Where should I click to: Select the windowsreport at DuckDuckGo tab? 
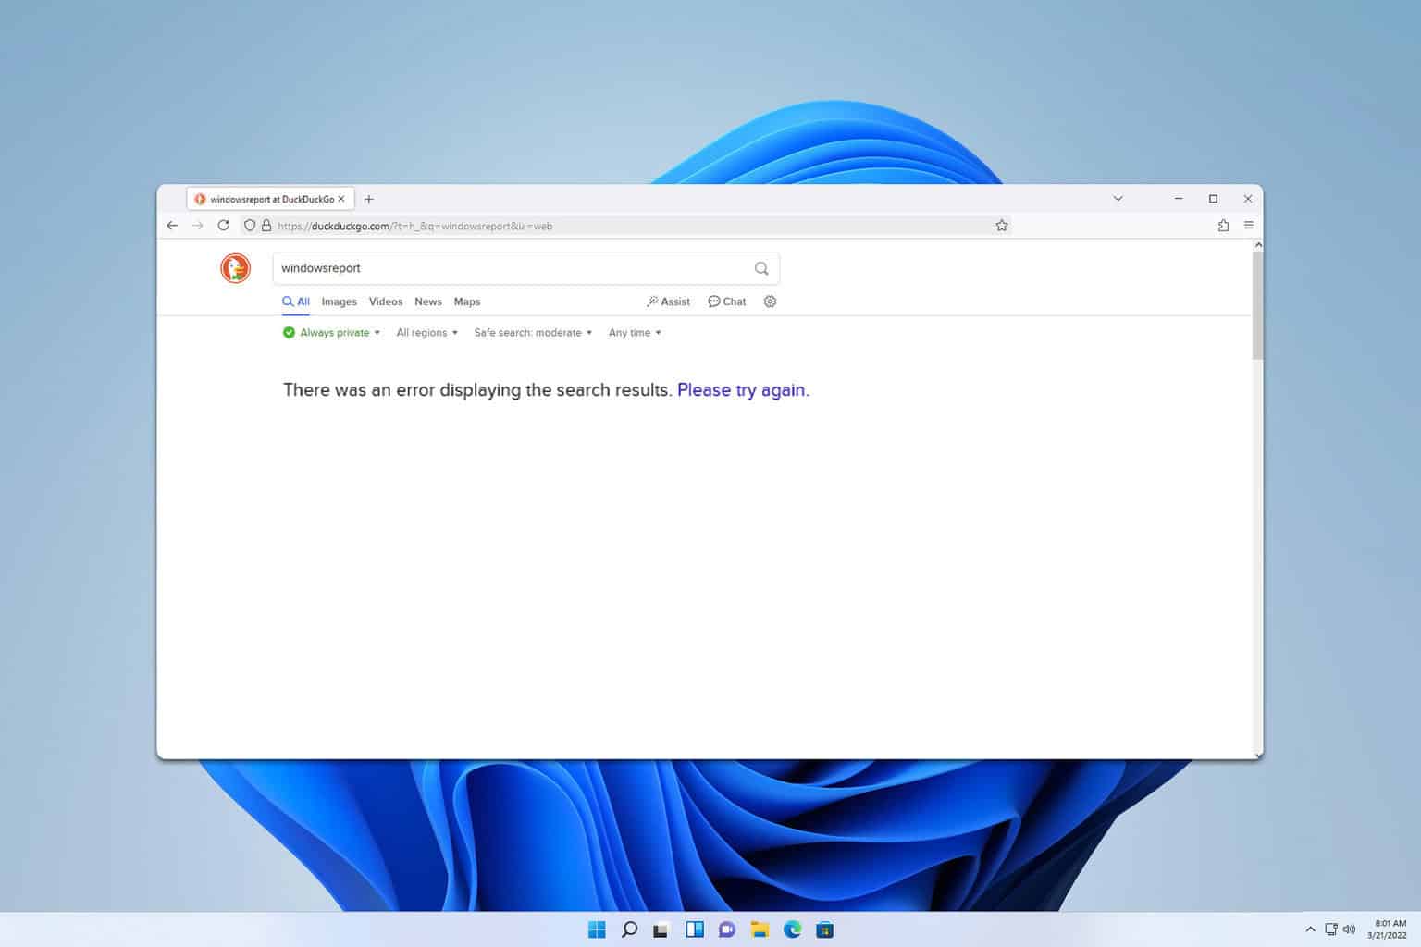pyautogui.click(x=268, y=199)
